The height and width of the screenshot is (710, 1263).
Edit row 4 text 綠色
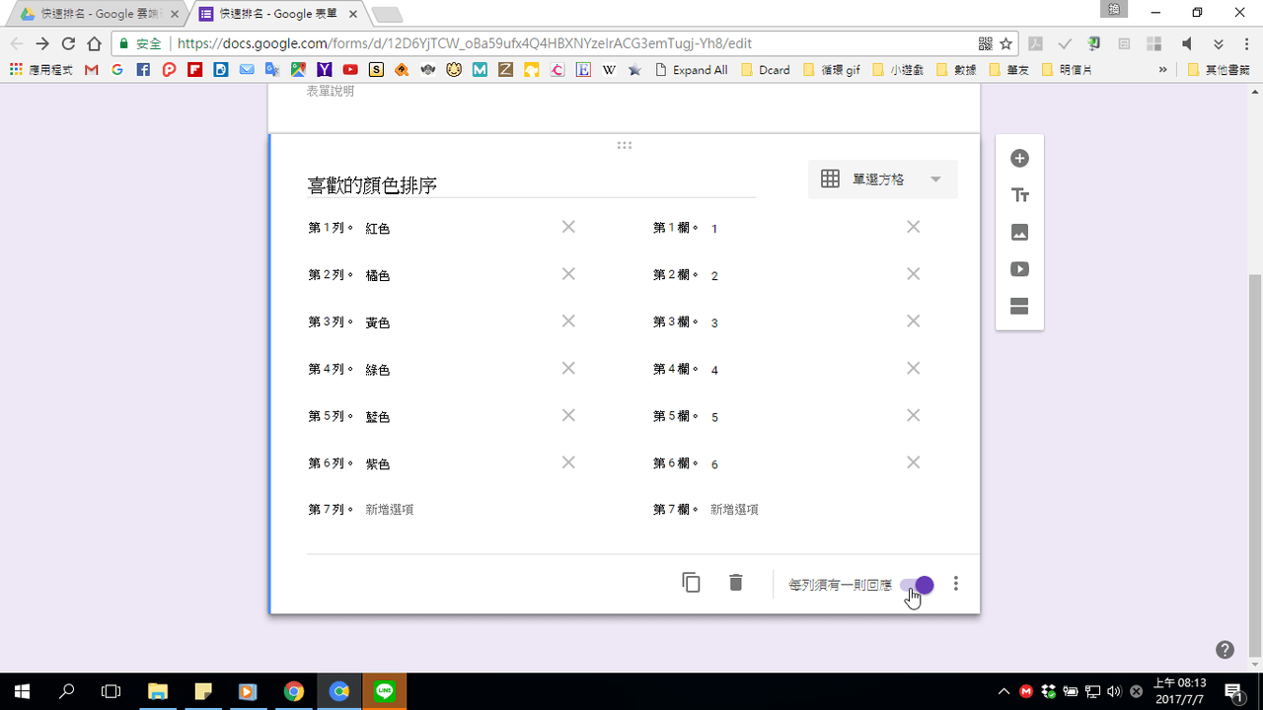click(x=378, y=371)
